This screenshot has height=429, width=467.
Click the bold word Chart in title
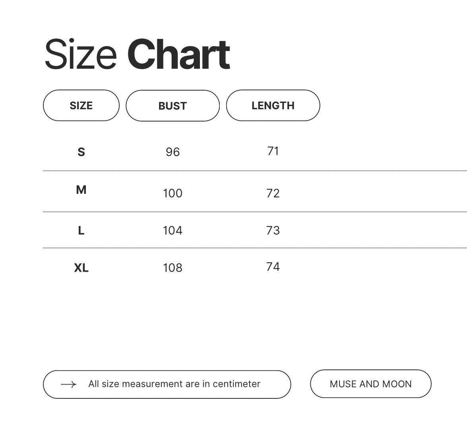click(x=178, y=54)
